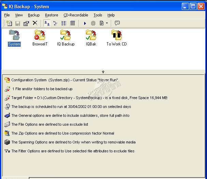Image resolution: width=207 pixels, height=179 pixels.
Task: Click '1 File and/or folders to be backed up'
Action: tap(42, 89)
